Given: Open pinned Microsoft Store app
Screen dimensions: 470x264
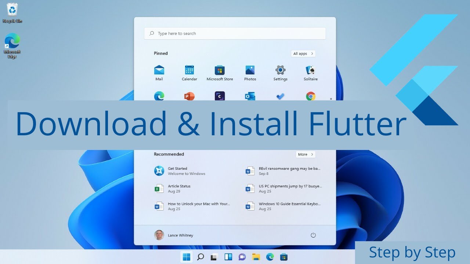Looking at the screenshot, I should coord(220,73).
